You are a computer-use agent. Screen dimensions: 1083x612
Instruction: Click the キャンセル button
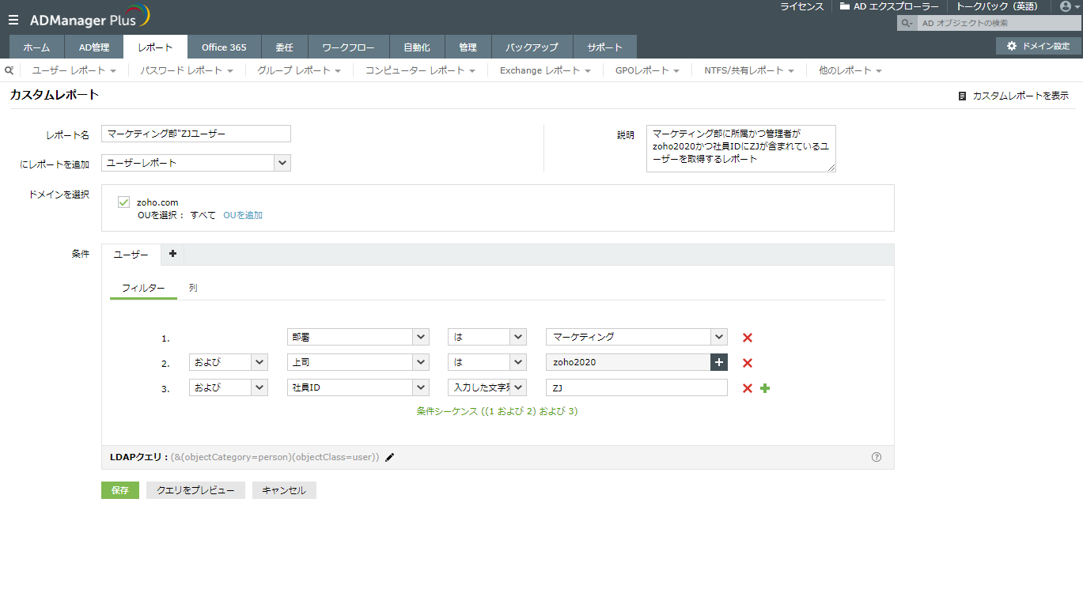tap(284, 490)
